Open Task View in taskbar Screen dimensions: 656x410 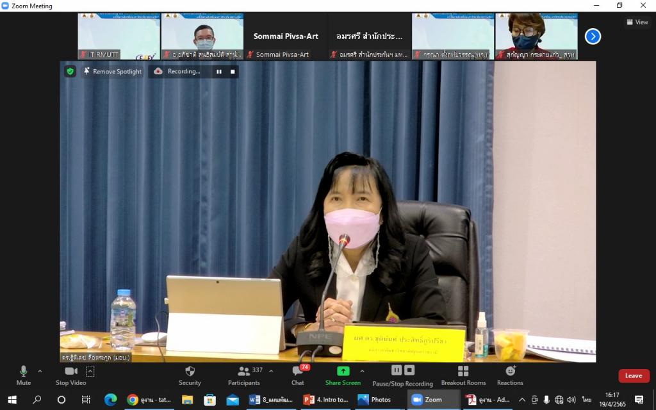point(86,400)
